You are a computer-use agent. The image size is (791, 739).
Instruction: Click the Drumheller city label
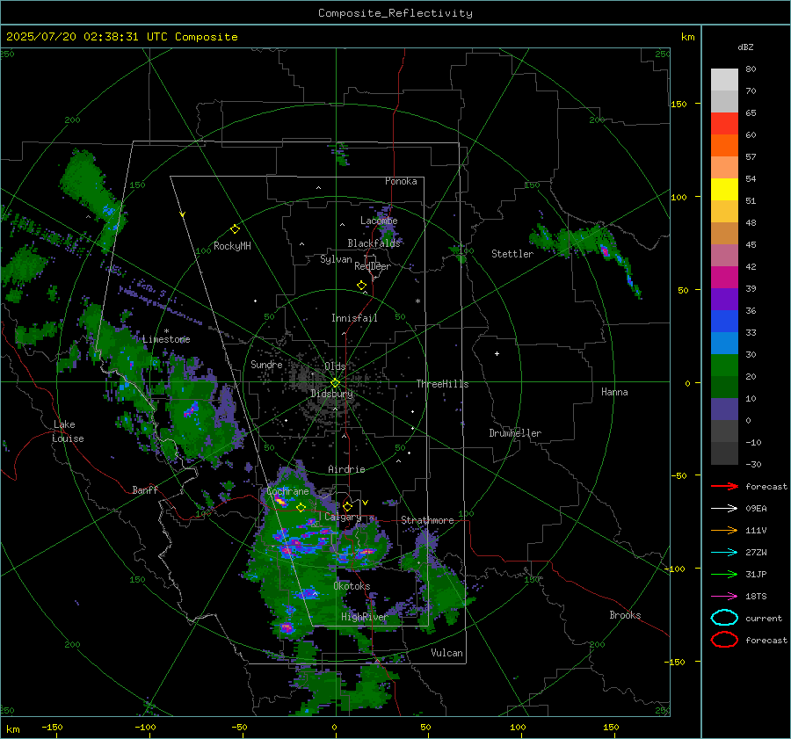(x=515, y=433)
